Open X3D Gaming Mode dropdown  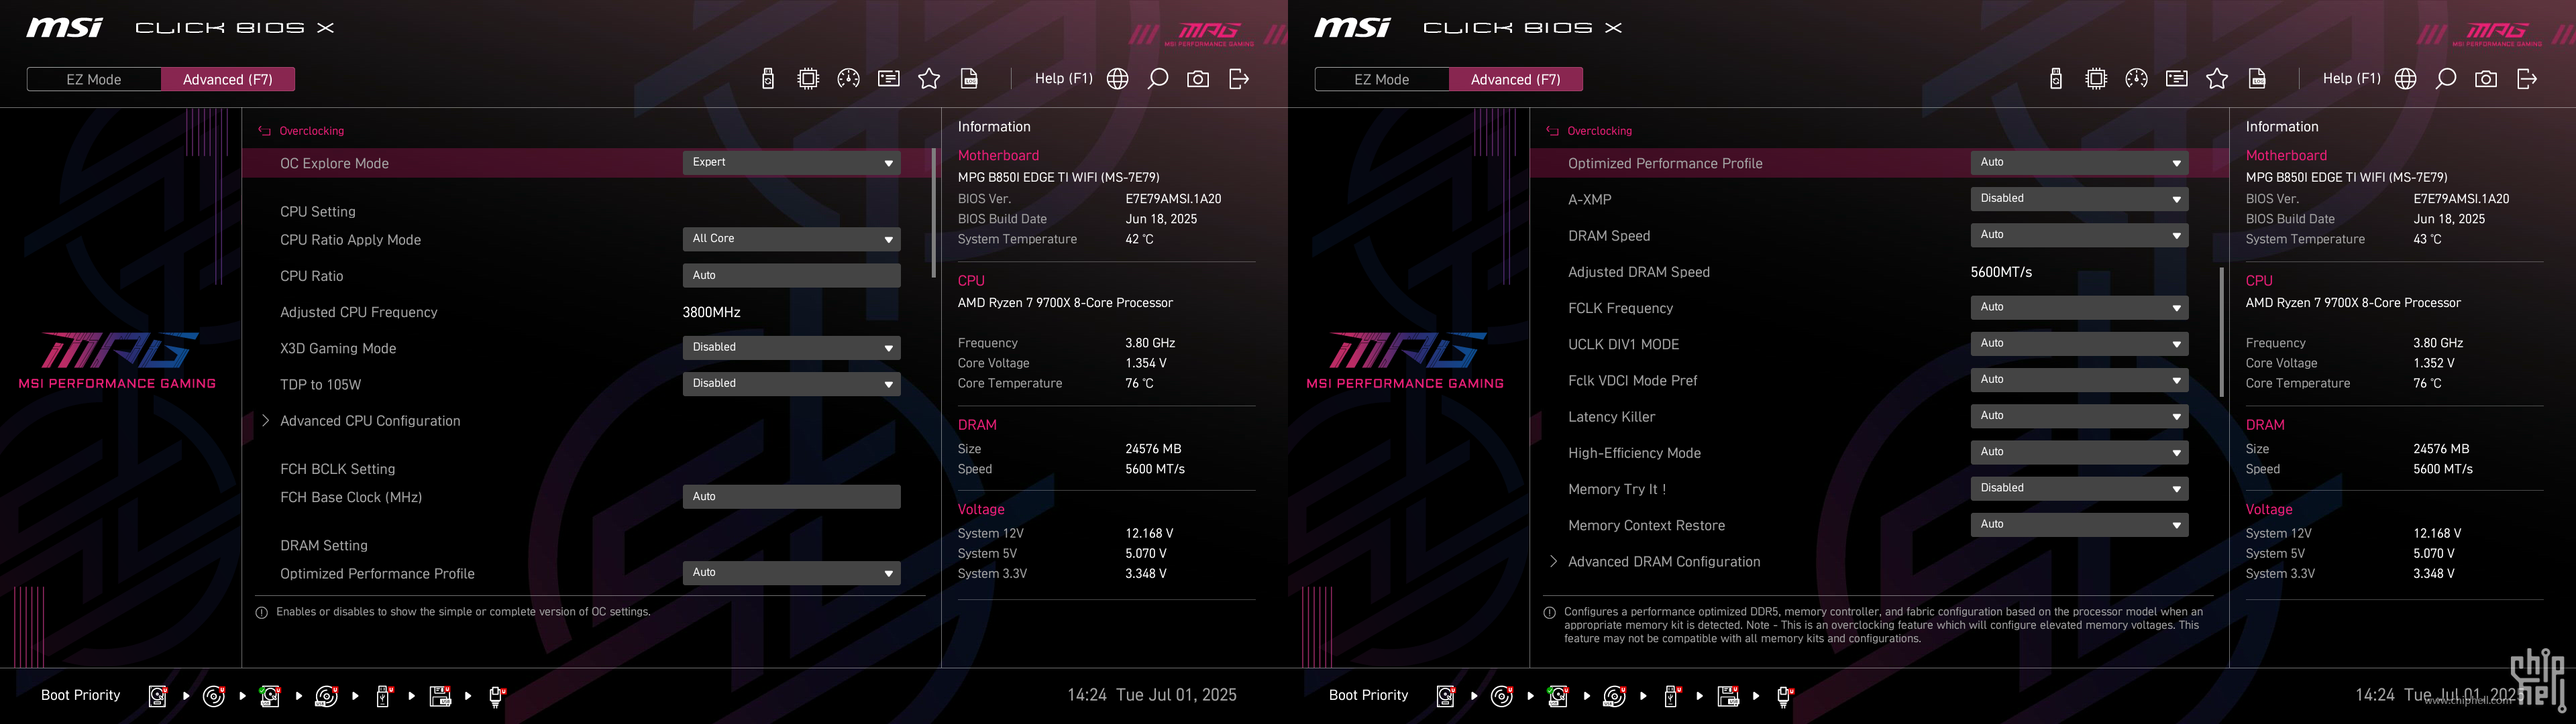click(791, 348)
